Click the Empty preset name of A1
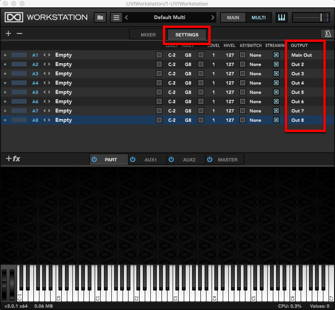This screenshot has height=310, width=335. tap(64, 55)
